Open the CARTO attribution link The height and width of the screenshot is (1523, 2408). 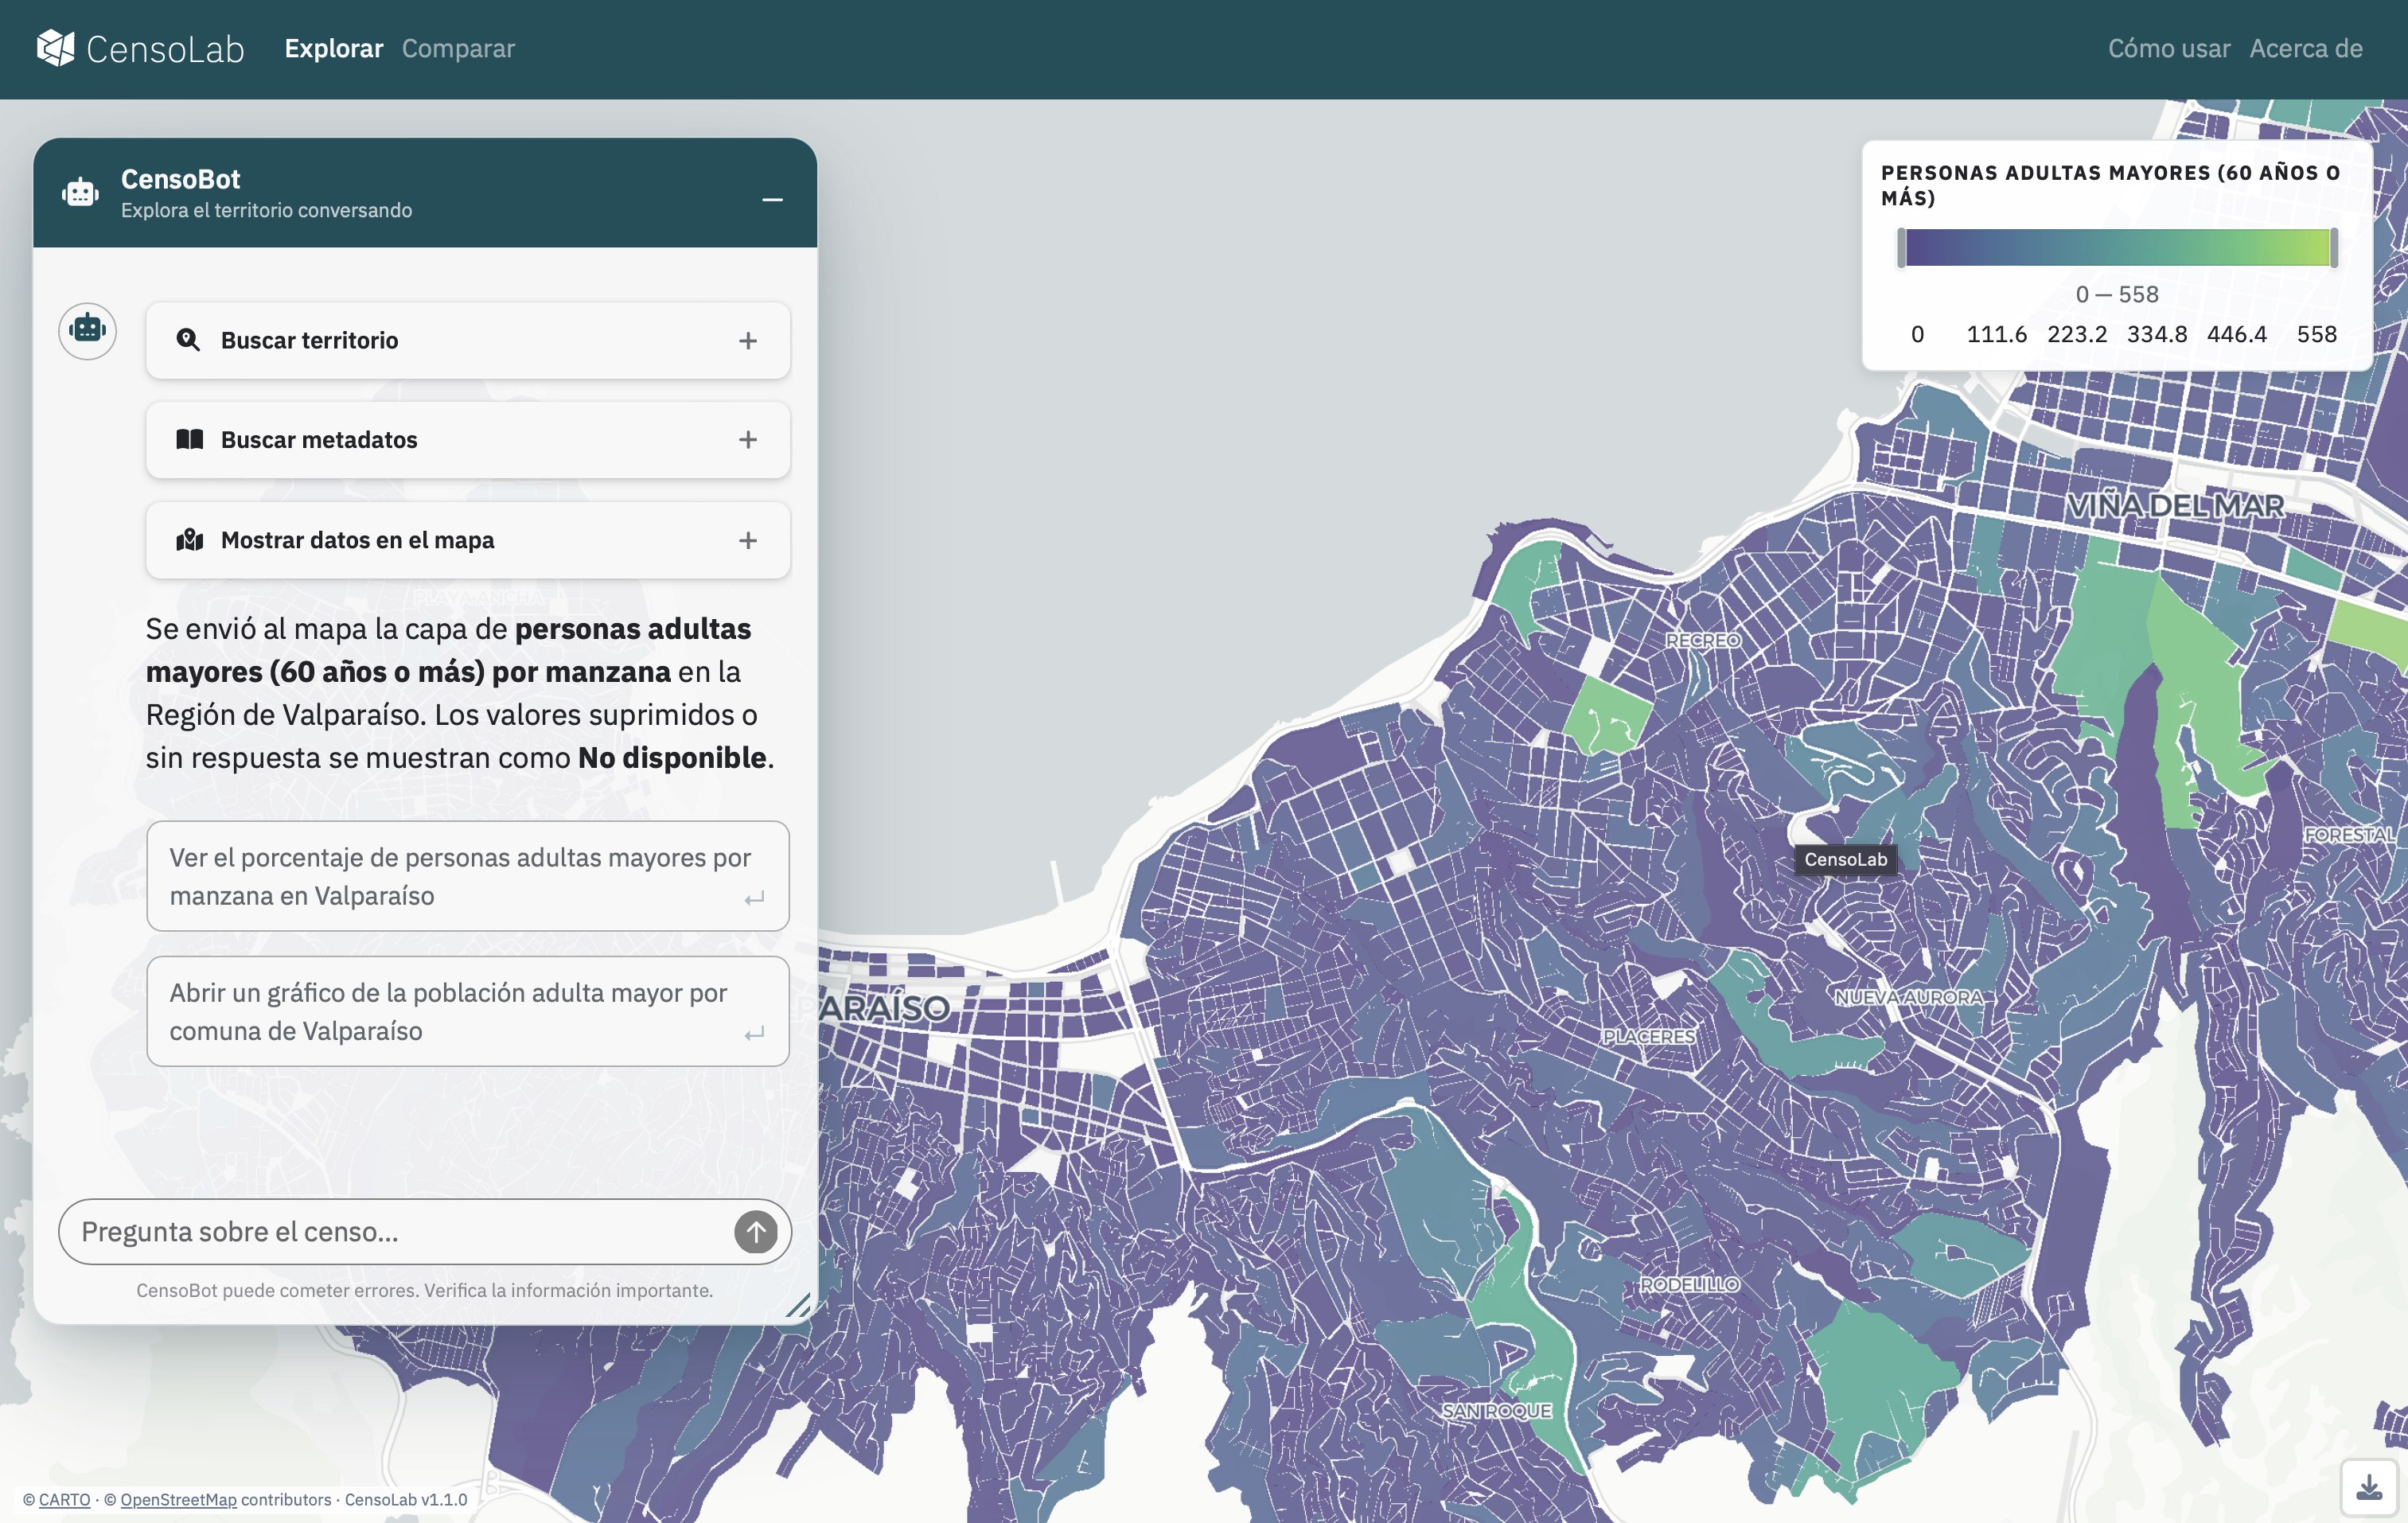coord(65,1499)
